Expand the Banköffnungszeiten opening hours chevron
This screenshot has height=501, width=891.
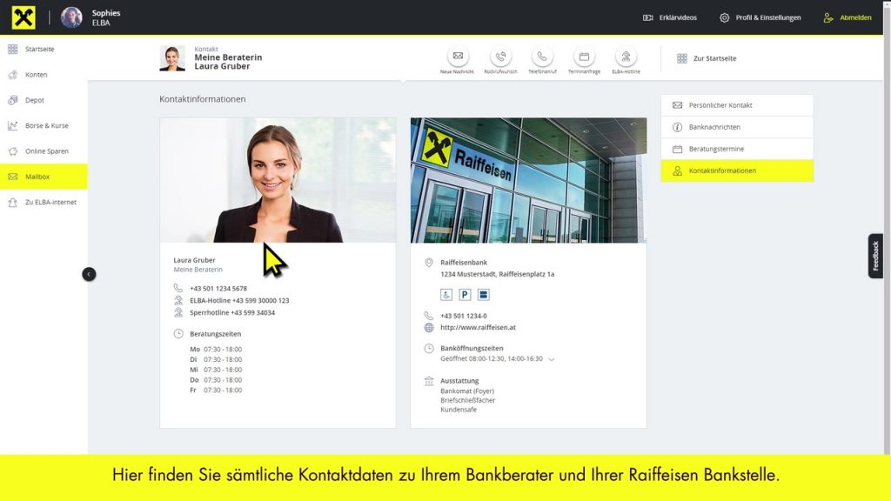(552, 359)
